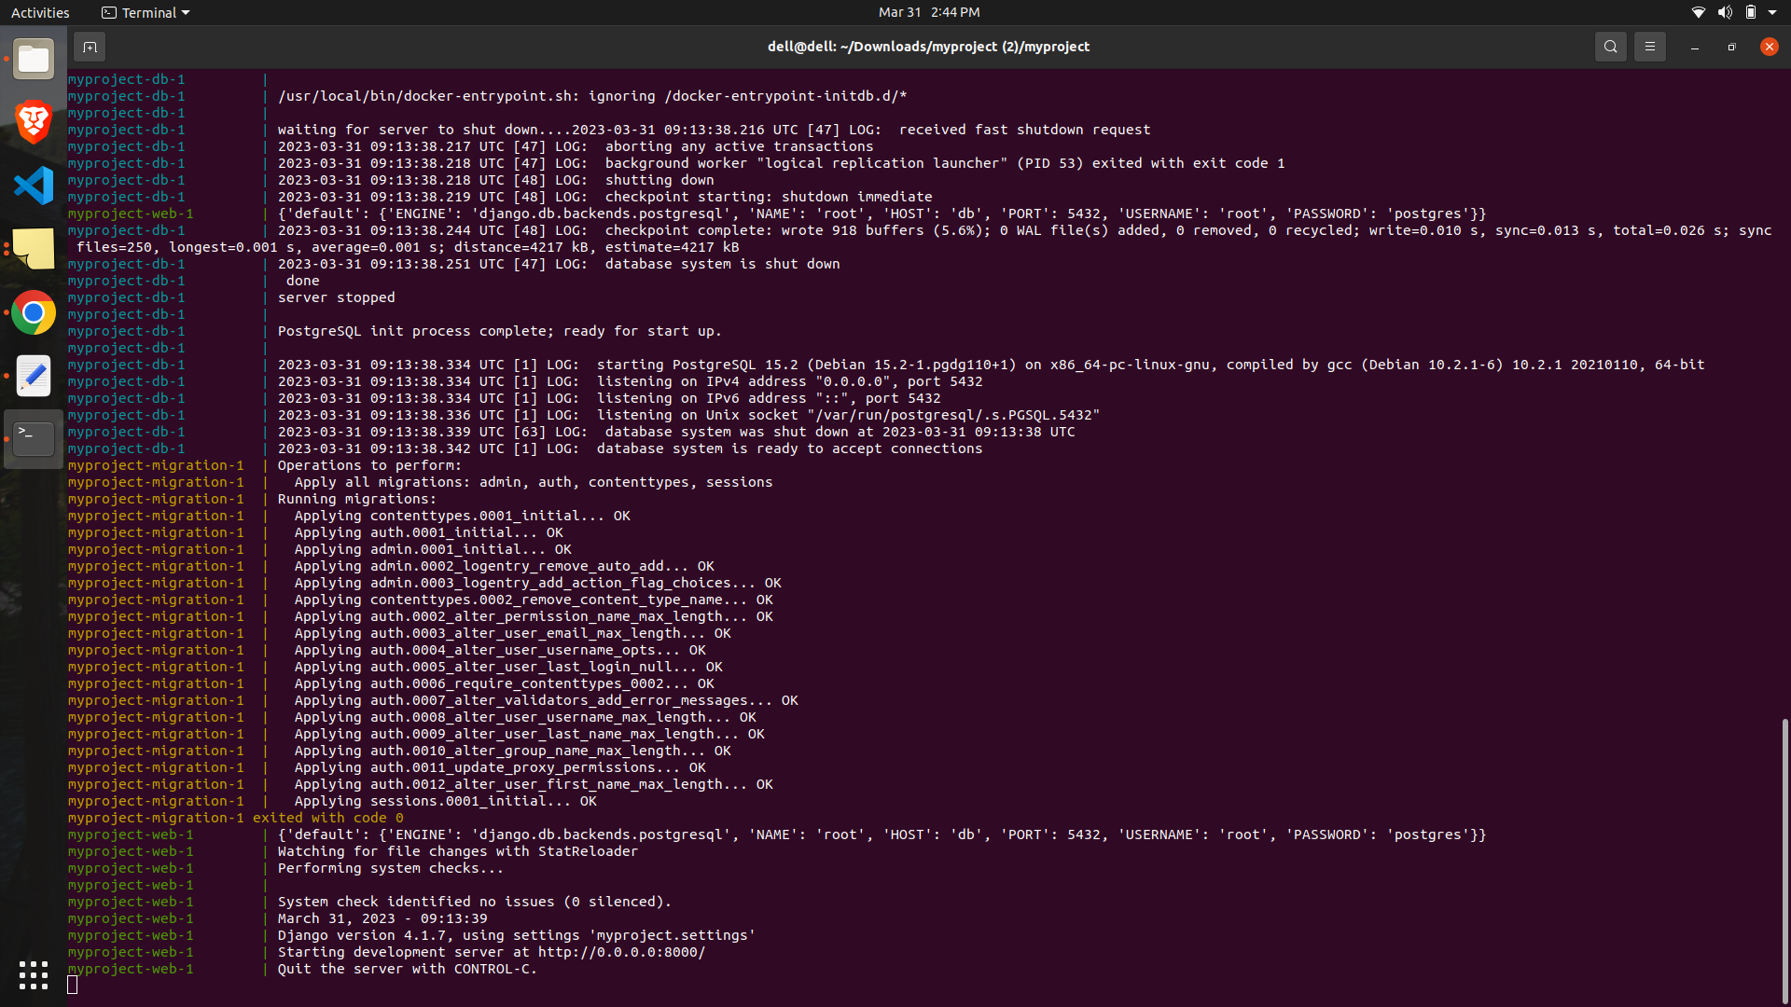
Task: Click 'Running migrations:' line
Action: [356, 499]
